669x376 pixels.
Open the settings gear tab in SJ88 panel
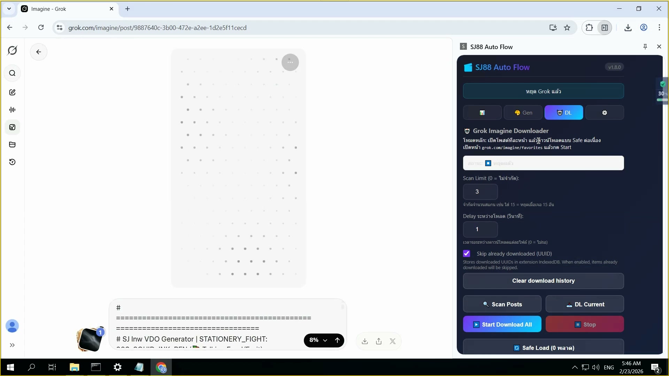605,112
